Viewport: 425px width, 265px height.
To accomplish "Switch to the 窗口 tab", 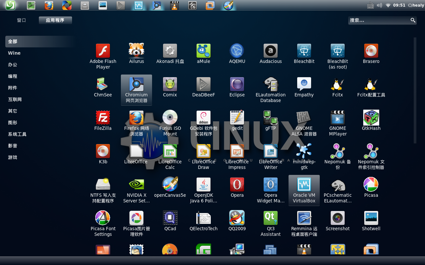I will coord(22,20).
